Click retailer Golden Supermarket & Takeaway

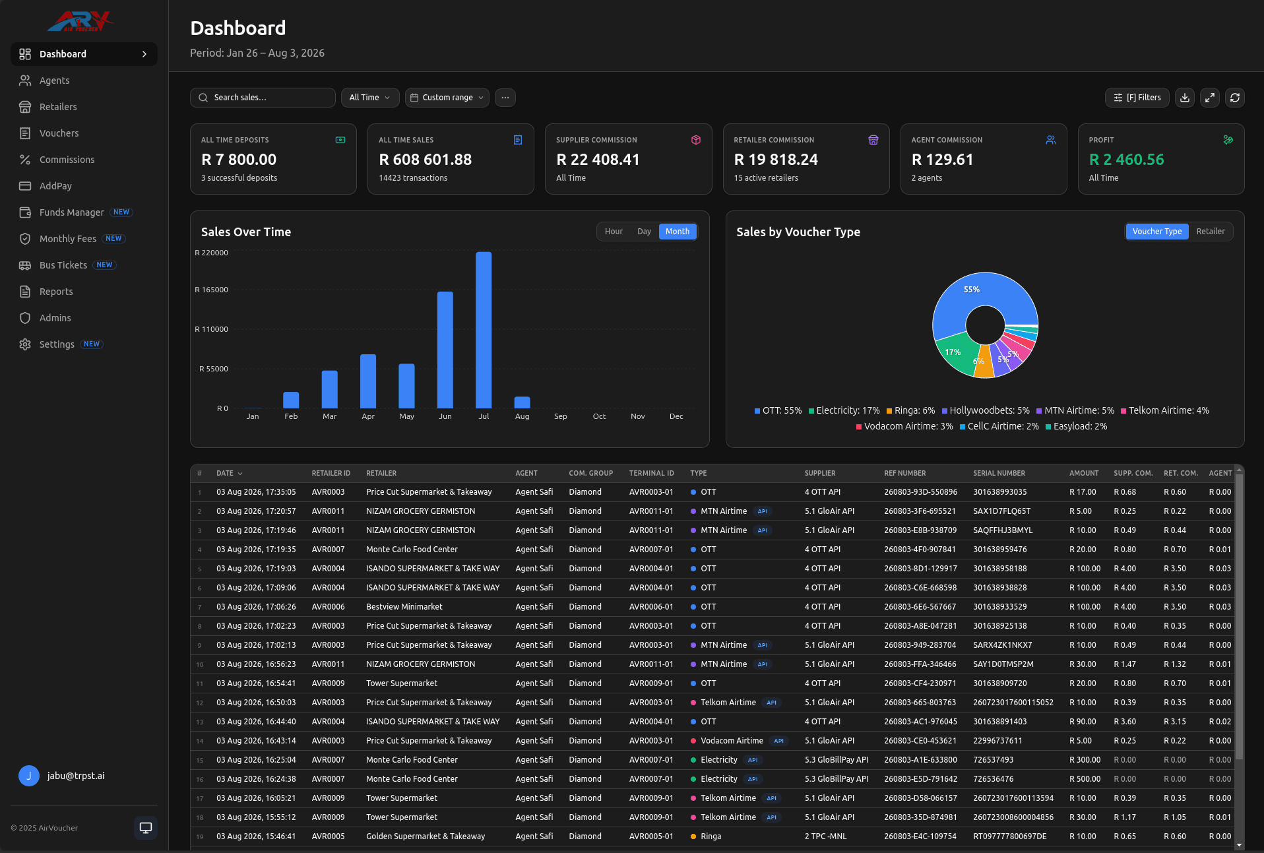coord(426,837)
